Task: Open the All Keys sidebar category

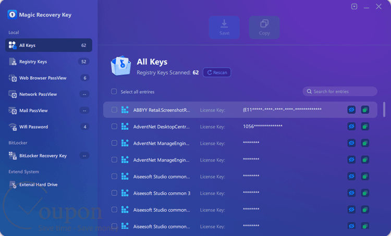Action: point(48,45)
